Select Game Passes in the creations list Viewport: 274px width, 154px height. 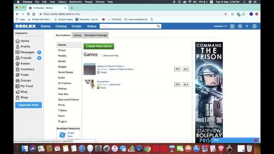(x=66, y=72)
